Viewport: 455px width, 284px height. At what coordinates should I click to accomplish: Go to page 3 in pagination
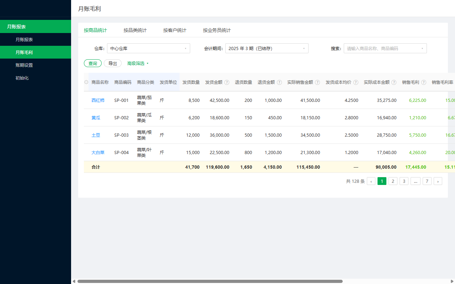404,181
